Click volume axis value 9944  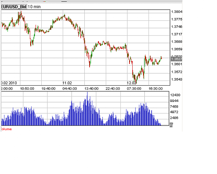[x=174, y=101]
